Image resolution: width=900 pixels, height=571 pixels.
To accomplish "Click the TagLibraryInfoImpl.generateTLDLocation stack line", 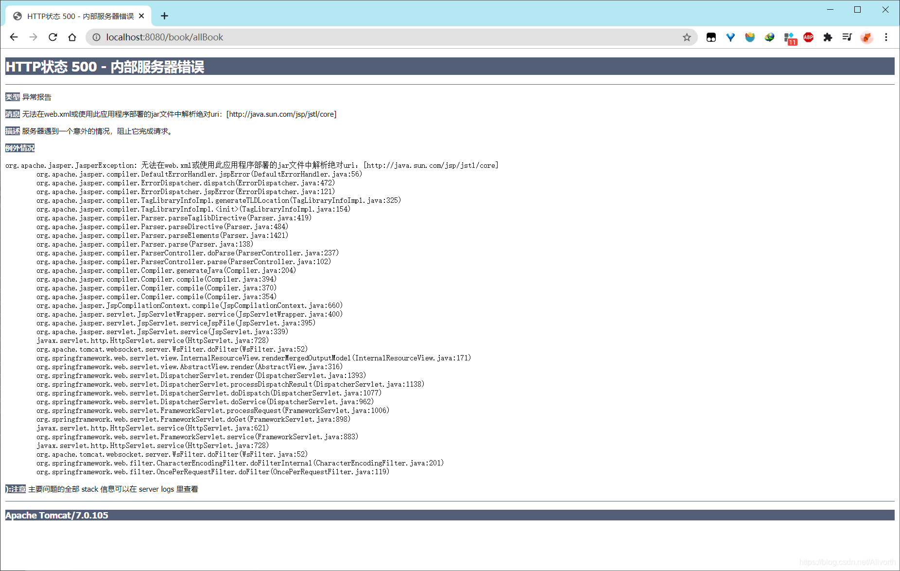I will pyautogui.click(x=219, y=200).
